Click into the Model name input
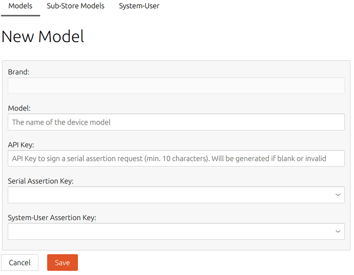The height and width of the screenshot is (275, 354). [176, 122]
